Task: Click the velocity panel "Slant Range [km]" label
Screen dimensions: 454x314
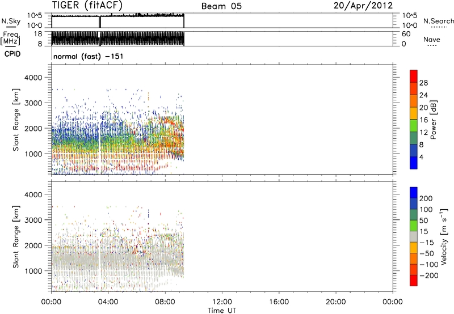Action: [16, 236]
